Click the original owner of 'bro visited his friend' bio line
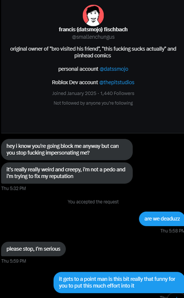 click(93, 49)
